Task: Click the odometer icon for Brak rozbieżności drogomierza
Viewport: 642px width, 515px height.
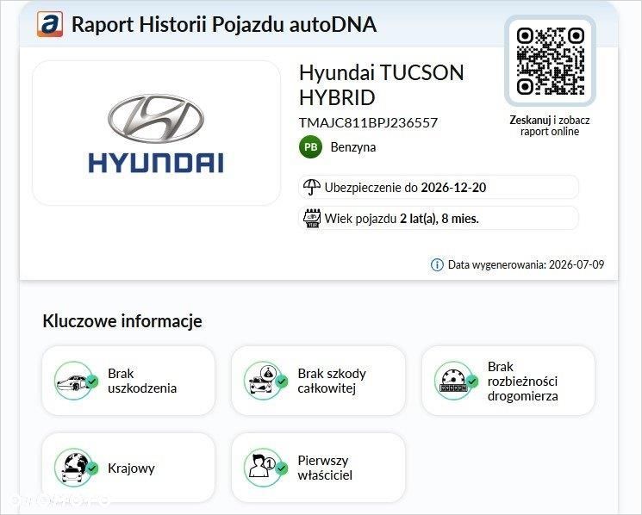Action: click(x=456, y=381)
